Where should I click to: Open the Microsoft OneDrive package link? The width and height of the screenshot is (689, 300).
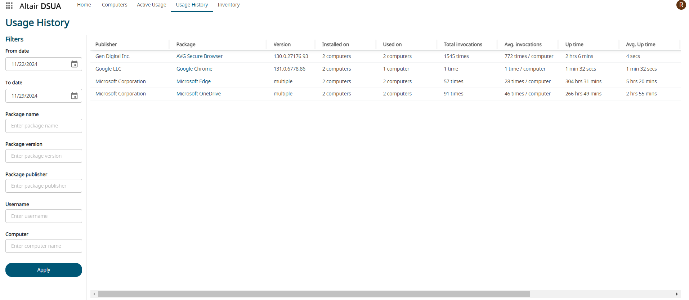(x=199, y=94)
